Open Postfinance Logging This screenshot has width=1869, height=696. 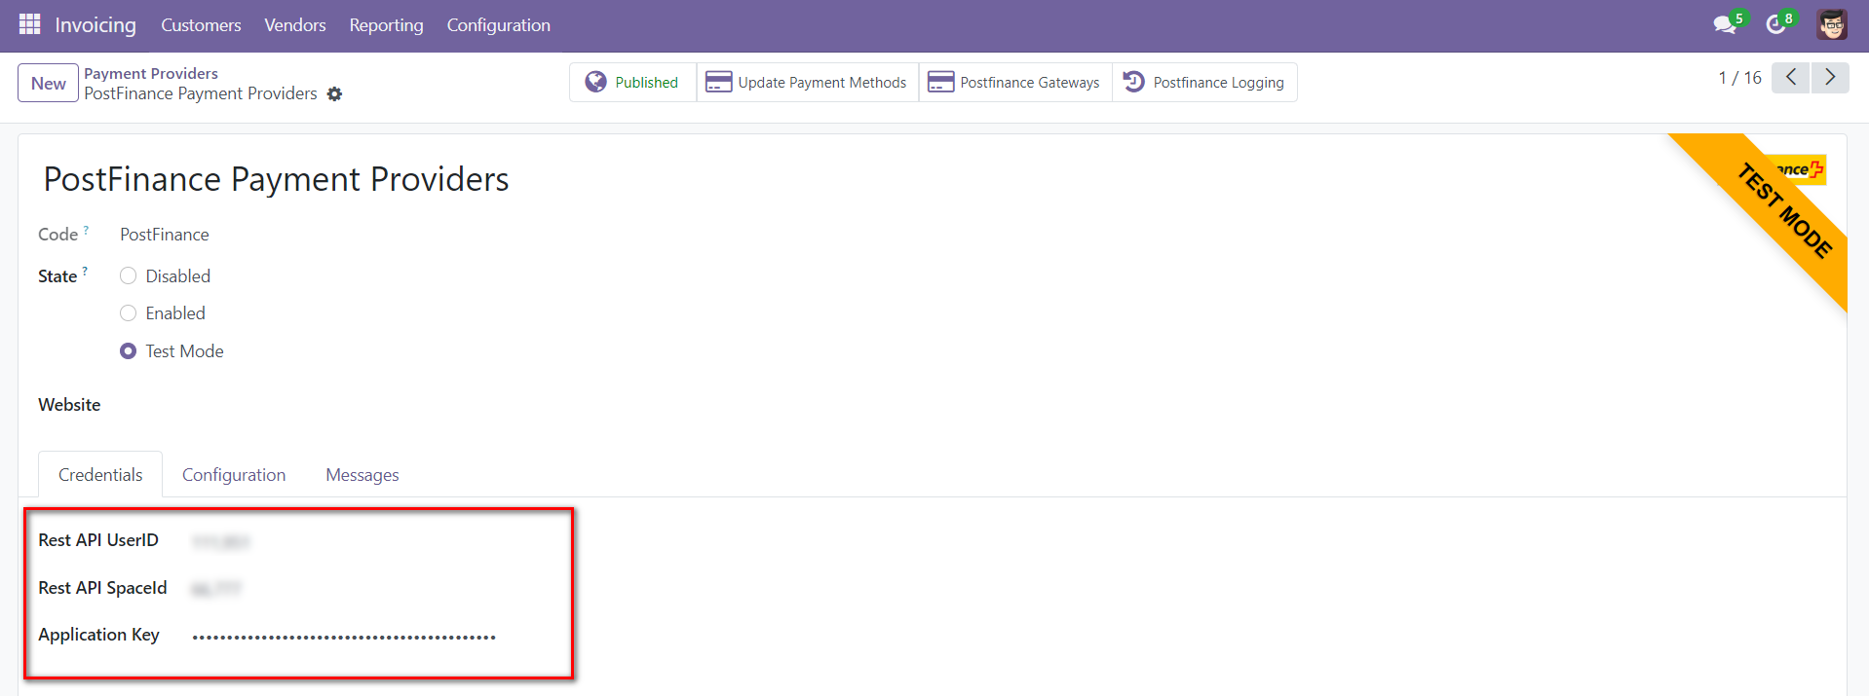click(1204, 83)
